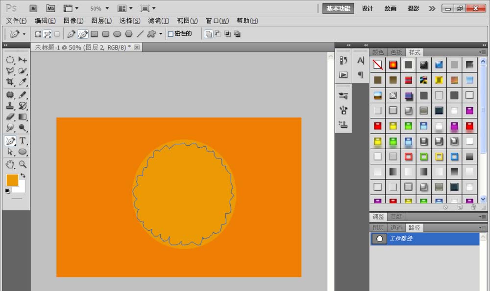The image size is (490, 291).
Task: Launch Adobe Bridge from the Br icon
Action: [x=33, y=8]
